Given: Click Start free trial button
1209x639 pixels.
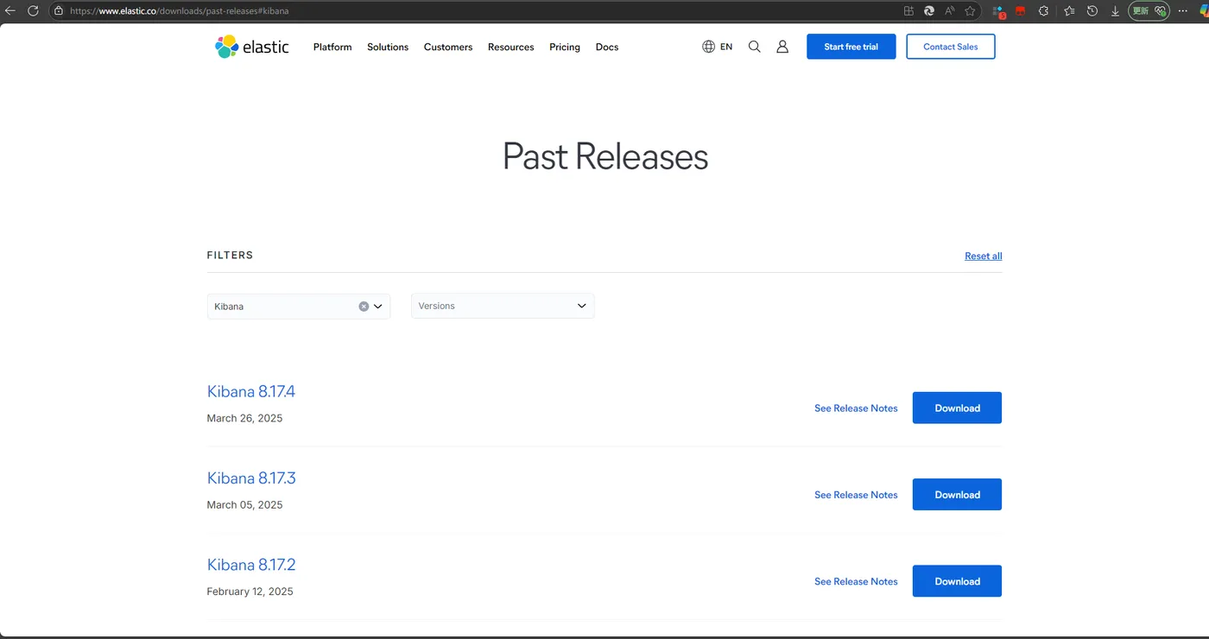Looking at the screenshot, I should point(851,47).
